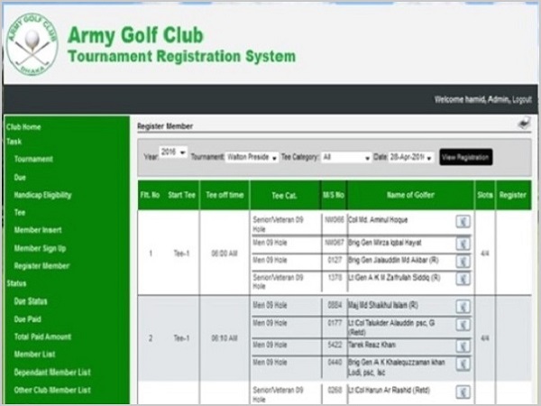Open Handicap Eligibility in sidebar

click(x=42, y=195)
